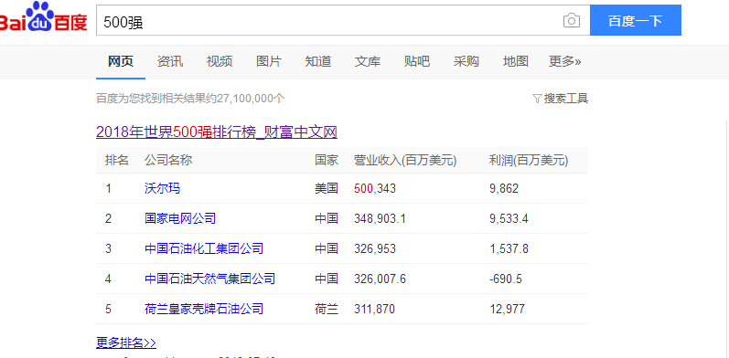
Task: Select the 网页 tab
Action: [121, 61]
